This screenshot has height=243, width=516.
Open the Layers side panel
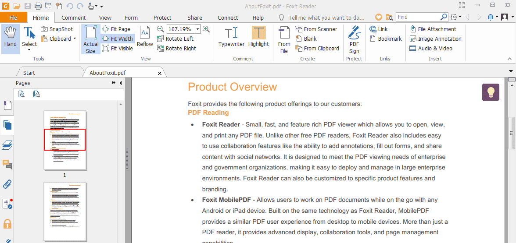(7, 145)
